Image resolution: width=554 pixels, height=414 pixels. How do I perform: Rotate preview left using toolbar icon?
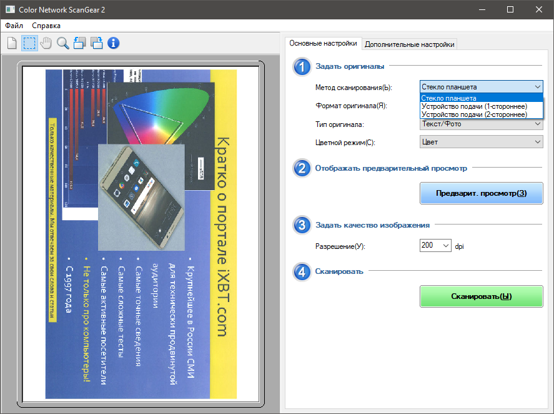tap(79, 43)
